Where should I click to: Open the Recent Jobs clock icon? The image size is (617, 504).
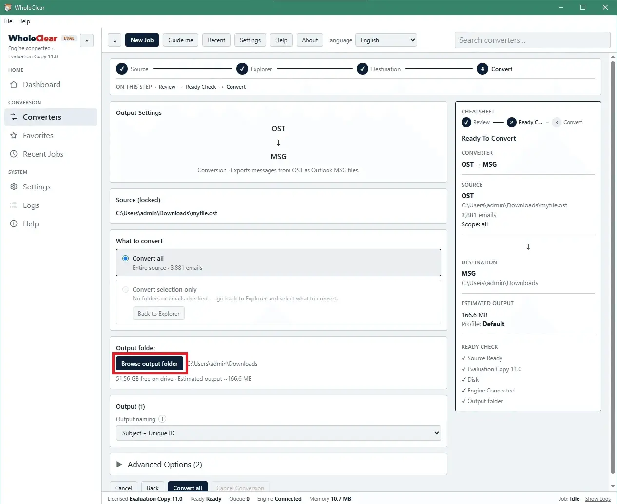tap(14, 154)
